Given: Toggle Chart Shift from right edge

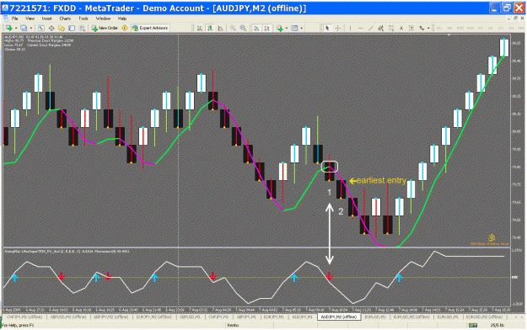Looking at the screenshot, I should [x=266, y=28].
